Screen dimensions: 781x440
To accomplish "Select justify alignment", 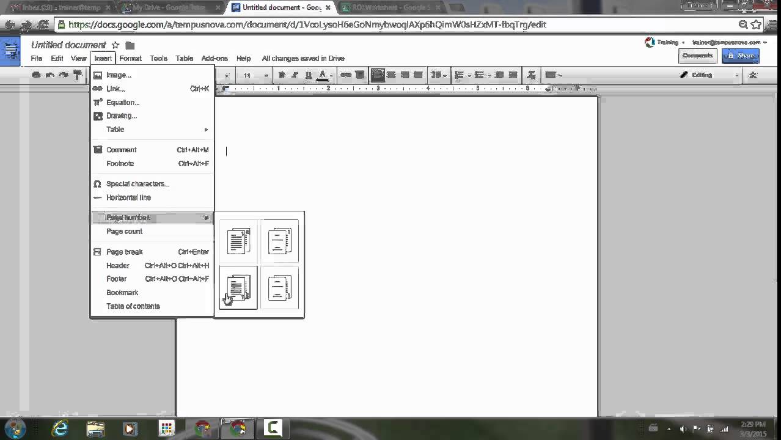I will [418, 75].
